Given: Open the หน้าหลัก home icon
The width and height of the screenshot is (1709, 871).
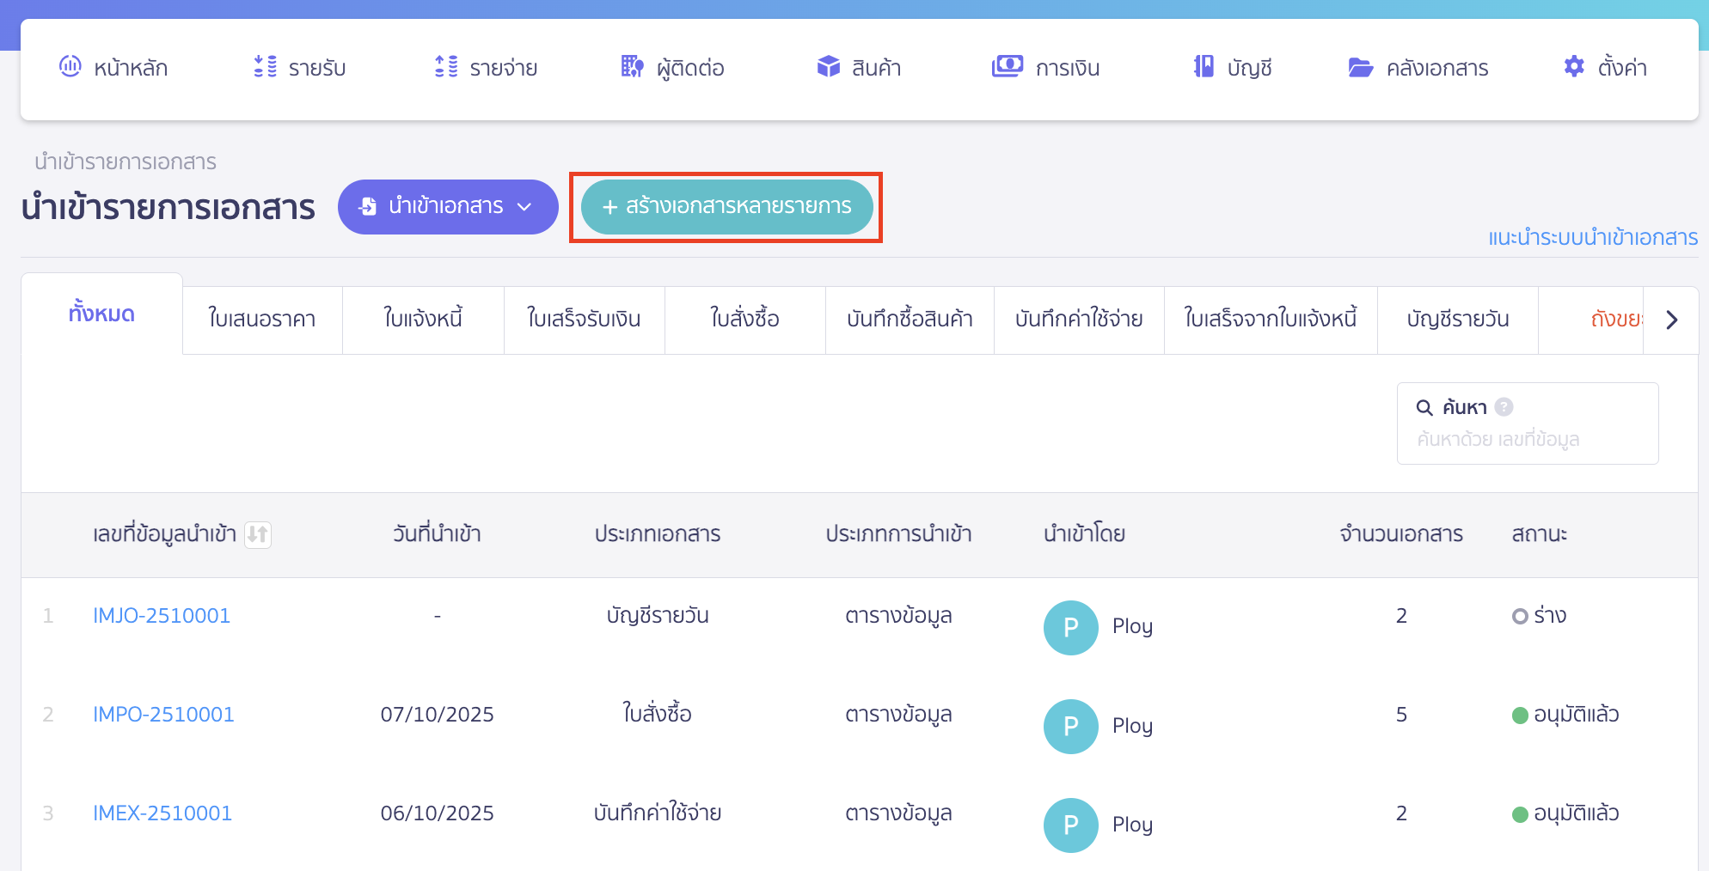Looking at the screenshot, I should click(70, 66).
